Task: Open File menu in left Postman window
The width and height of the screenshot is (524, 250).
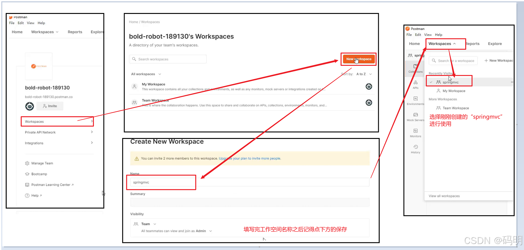Action: pos(12,23)
